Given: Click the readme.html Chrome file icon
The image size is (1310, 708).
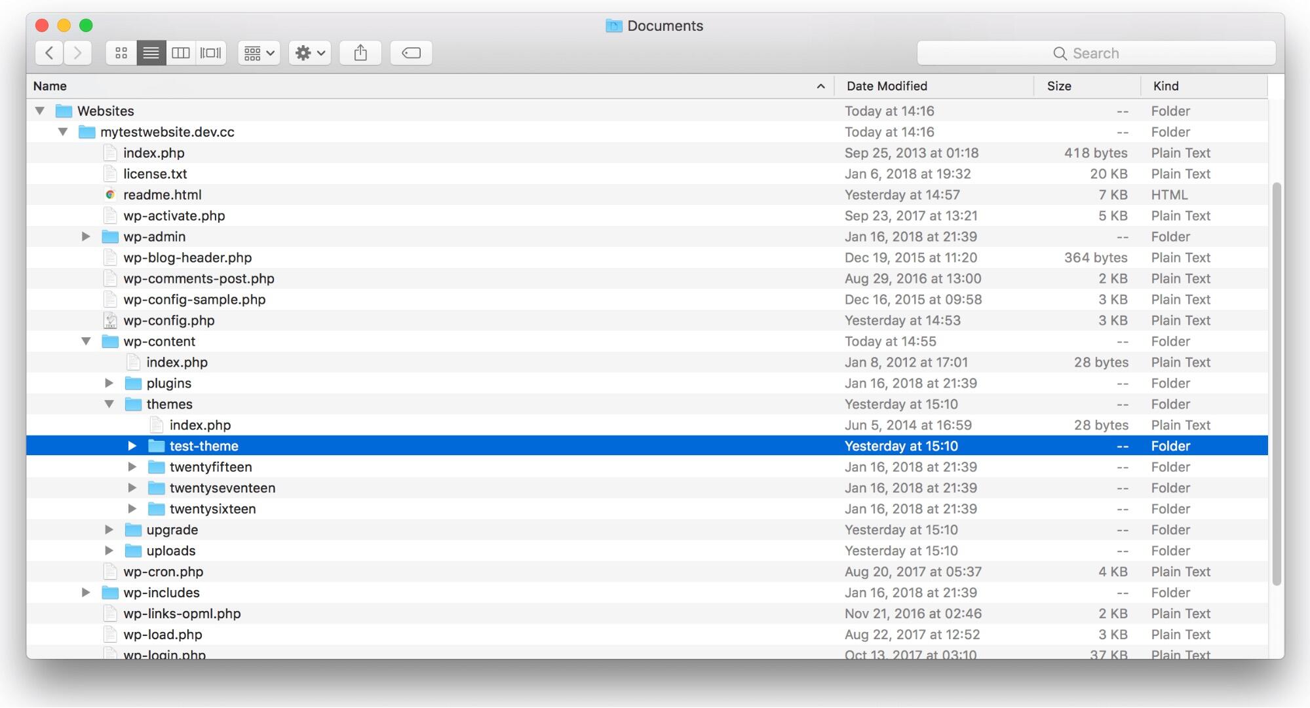Looking at the screenshot, I should point(110,195).
